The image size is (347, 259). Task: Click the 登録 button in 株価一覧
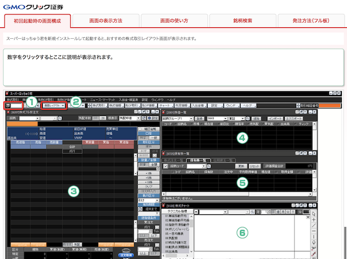[200, 119]
